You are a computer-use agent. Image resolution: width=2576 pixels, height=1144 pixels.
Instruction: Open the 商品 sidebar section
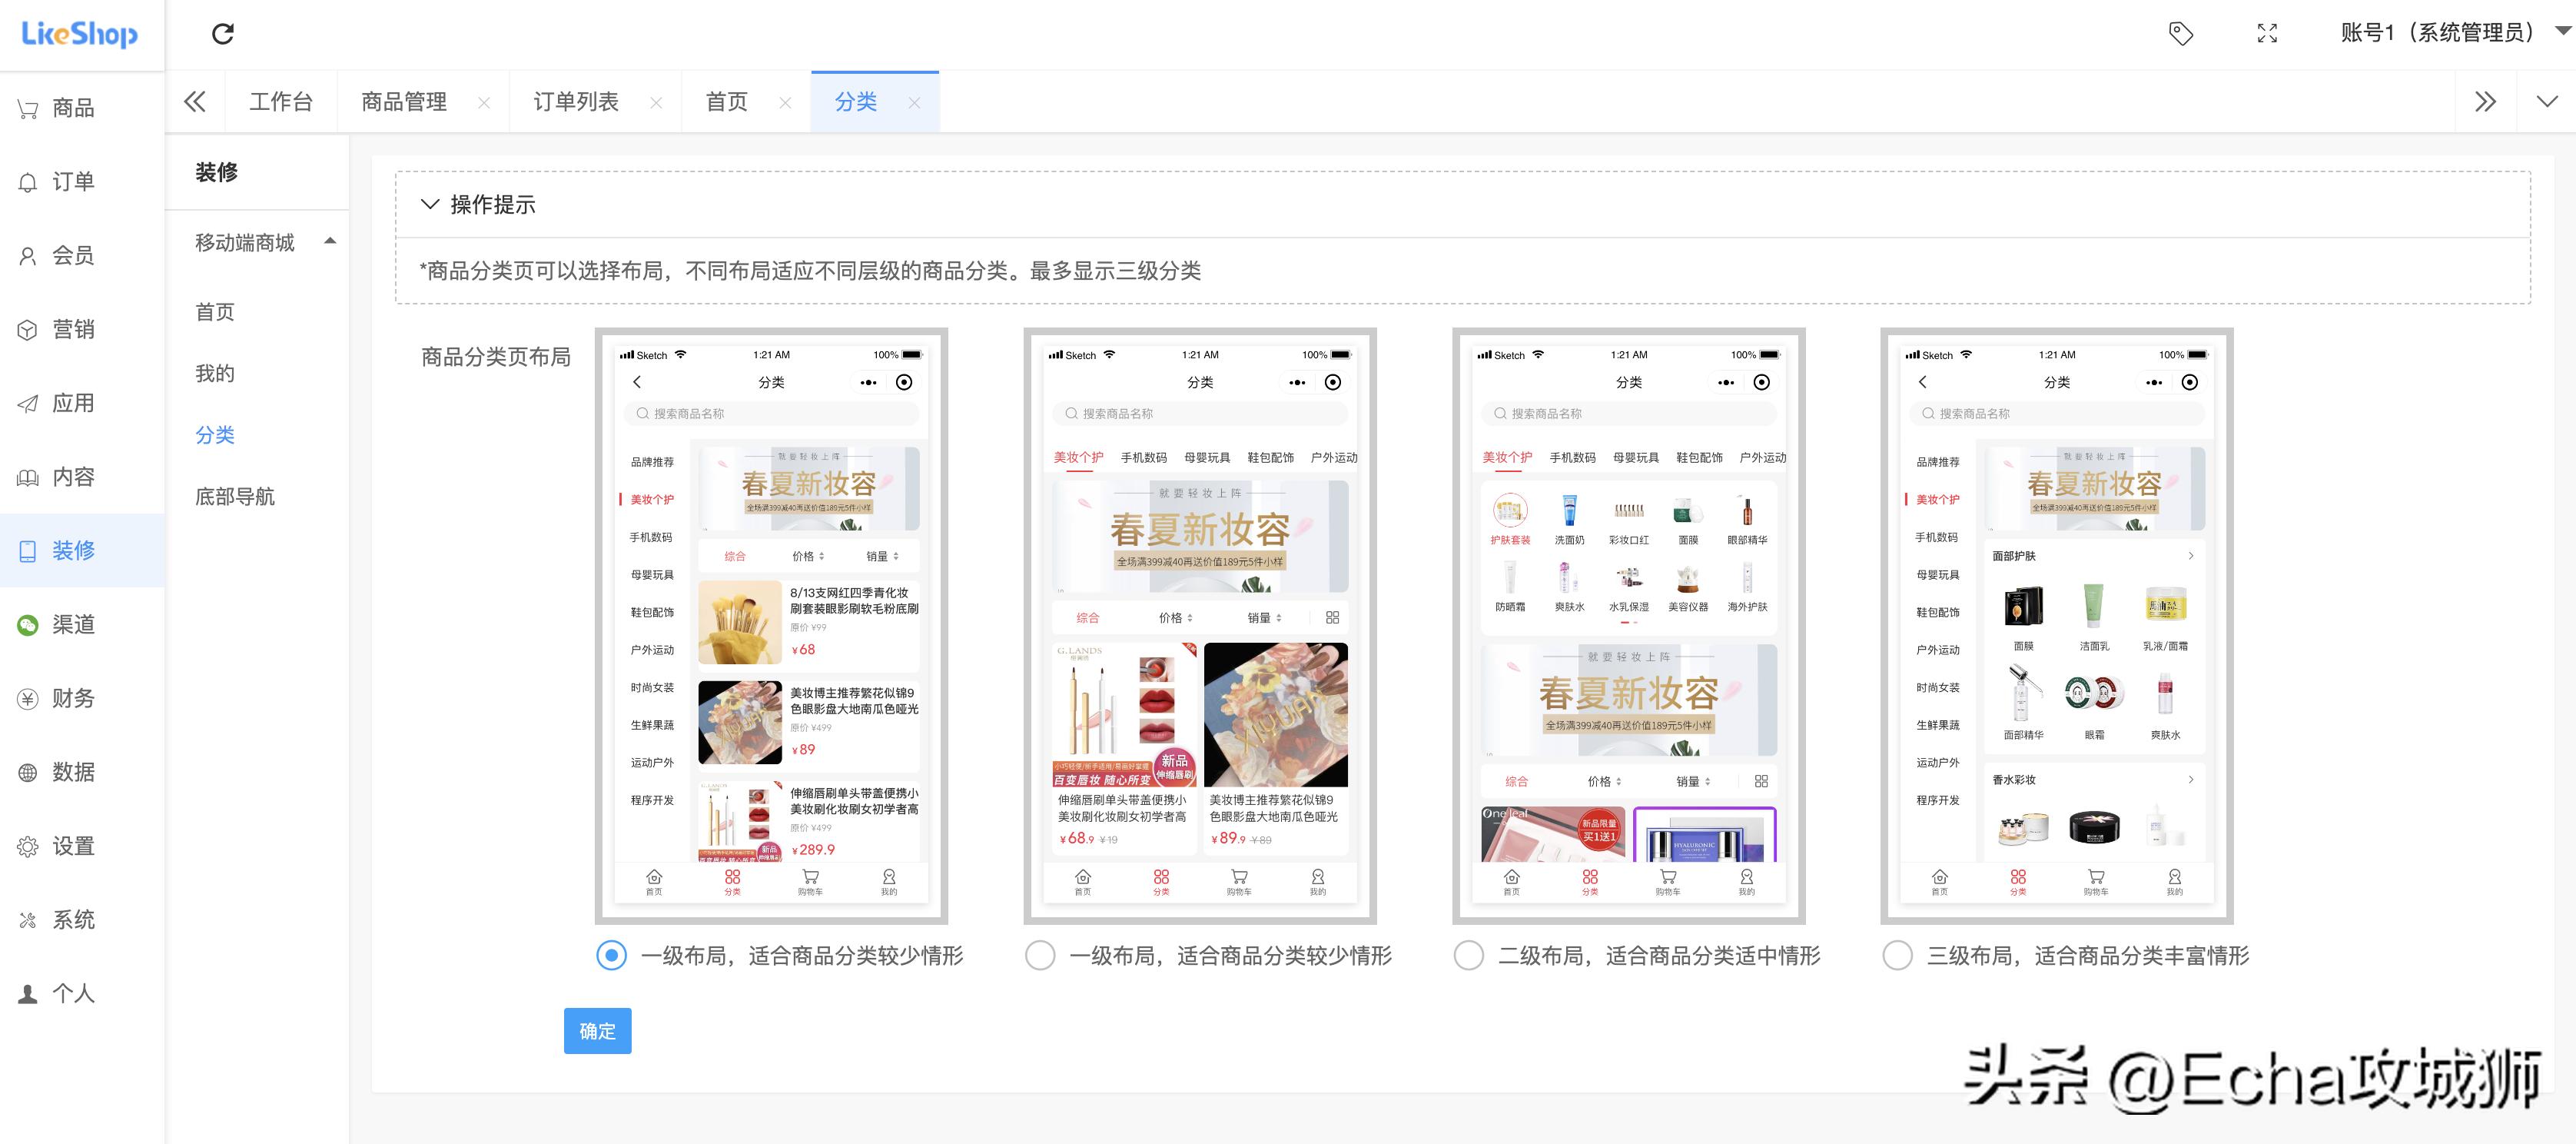[70, 108]
